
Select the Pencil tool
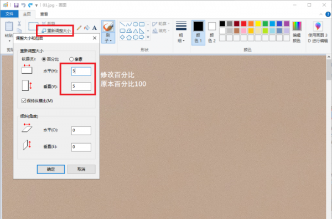pyautogui.click(x=79, y=28)
